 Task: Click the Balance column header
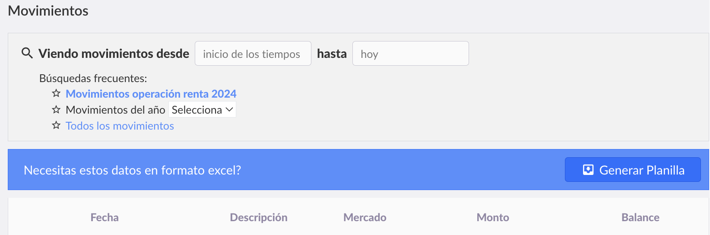640,217
